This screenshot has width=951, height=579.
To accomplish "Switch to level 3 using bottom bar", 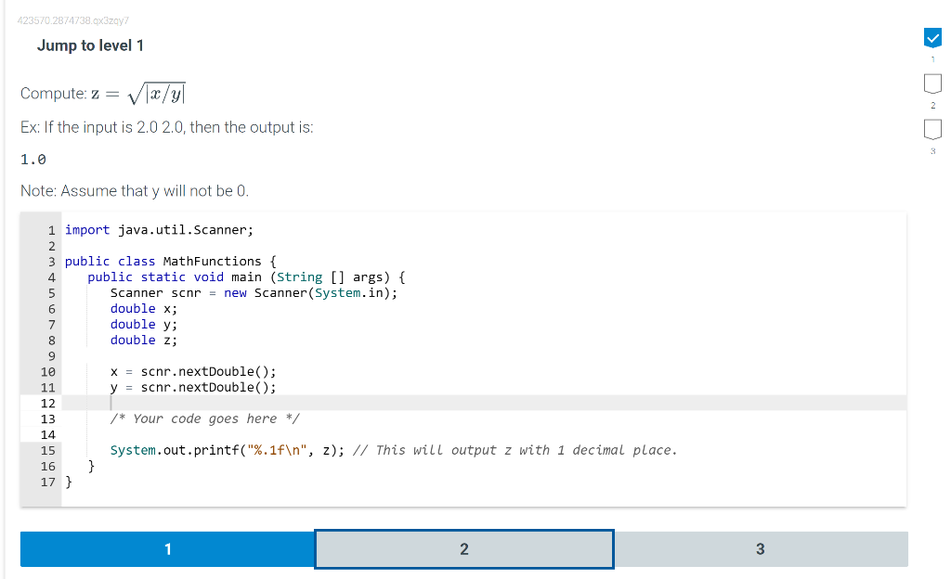I will click(x=761, y=548).
